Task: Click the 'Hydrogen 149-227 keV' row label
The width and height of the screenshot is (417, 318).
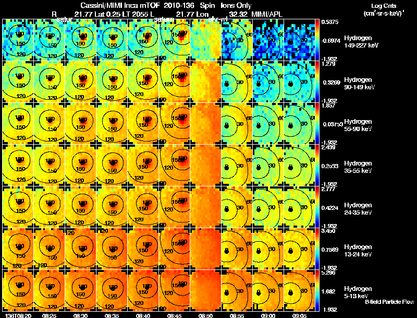Action: point(361,42)
